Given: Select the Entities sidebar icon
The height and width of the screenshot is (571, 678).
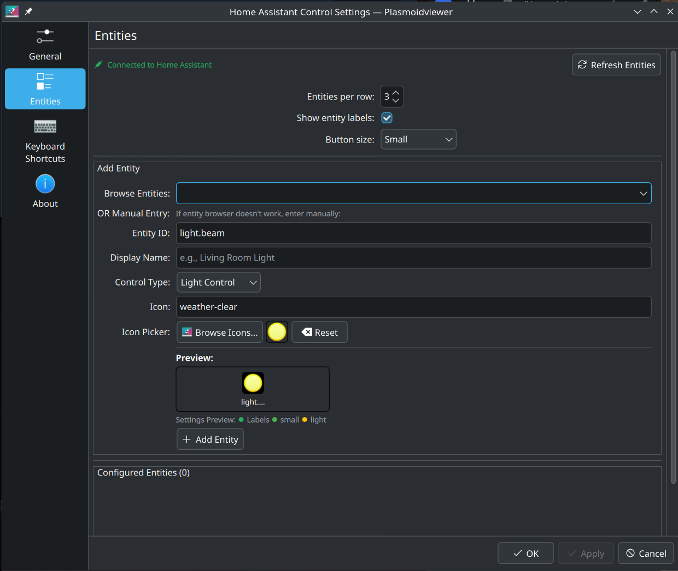Looking at the screenshot, I should tap(45, 82).
